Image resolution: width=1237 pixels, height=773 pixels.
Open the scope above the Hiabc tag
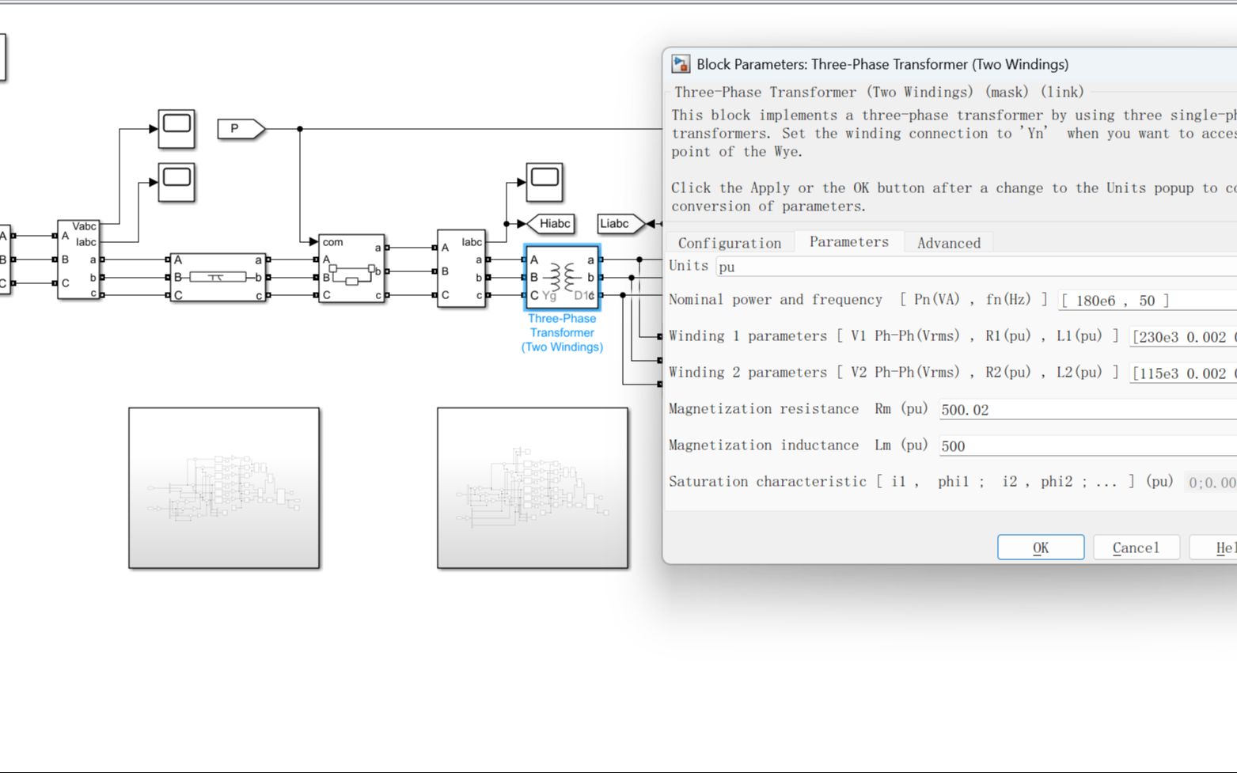[545, 183]
